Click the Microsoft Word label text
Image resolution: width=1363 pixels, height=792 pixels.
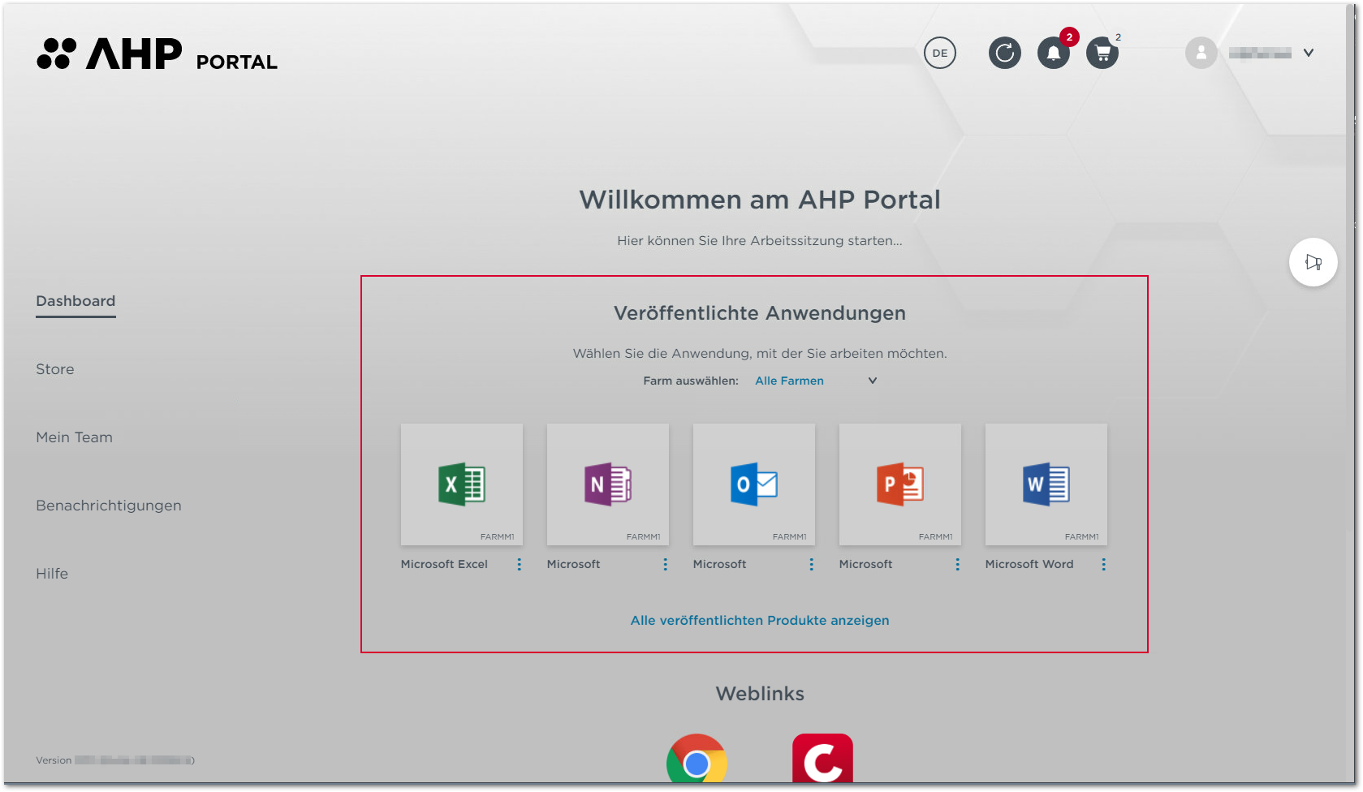click(x=1029, y=565)
